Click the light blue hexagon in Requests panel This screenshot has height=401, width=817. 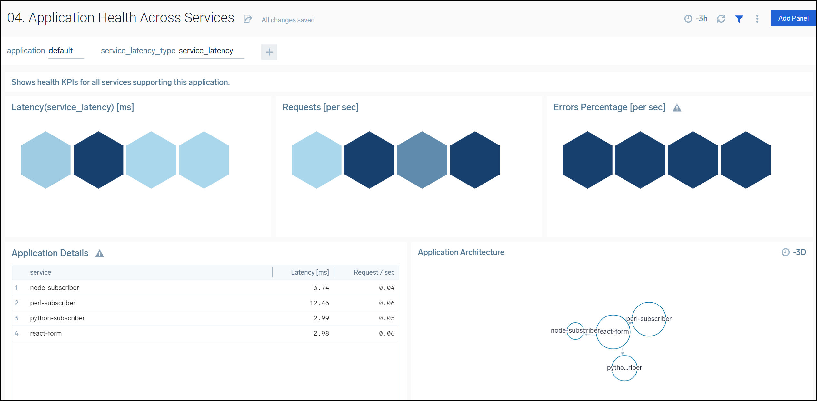coord(316,160)
